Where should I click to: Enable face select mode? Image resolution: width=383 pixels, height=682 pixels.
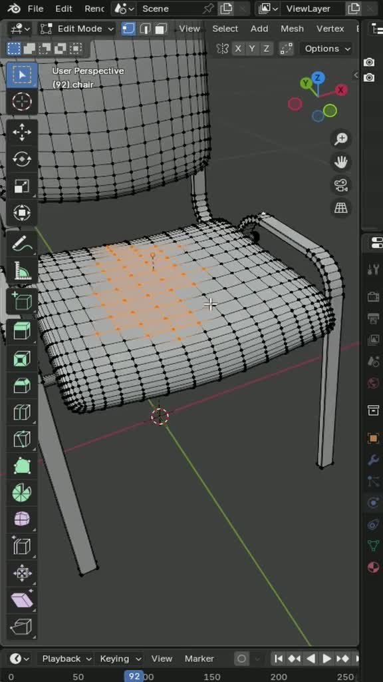pyautogui.click(x=161, y=29)
